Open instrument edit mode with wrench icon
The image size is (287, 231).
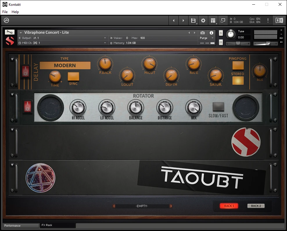coord(10,32)
